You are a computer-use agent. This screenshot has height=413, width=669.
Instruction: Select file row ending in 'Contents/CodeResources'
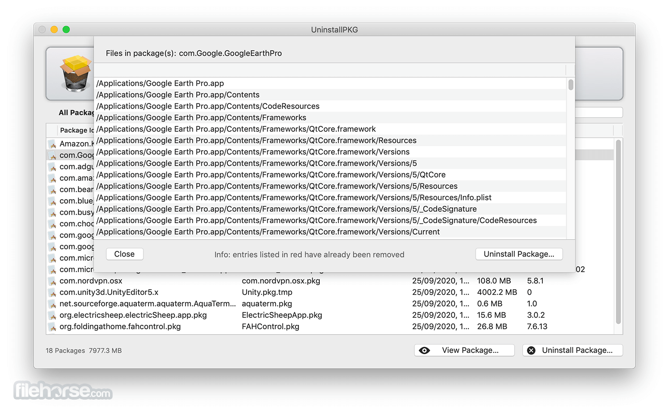click(x=330, y=106)
